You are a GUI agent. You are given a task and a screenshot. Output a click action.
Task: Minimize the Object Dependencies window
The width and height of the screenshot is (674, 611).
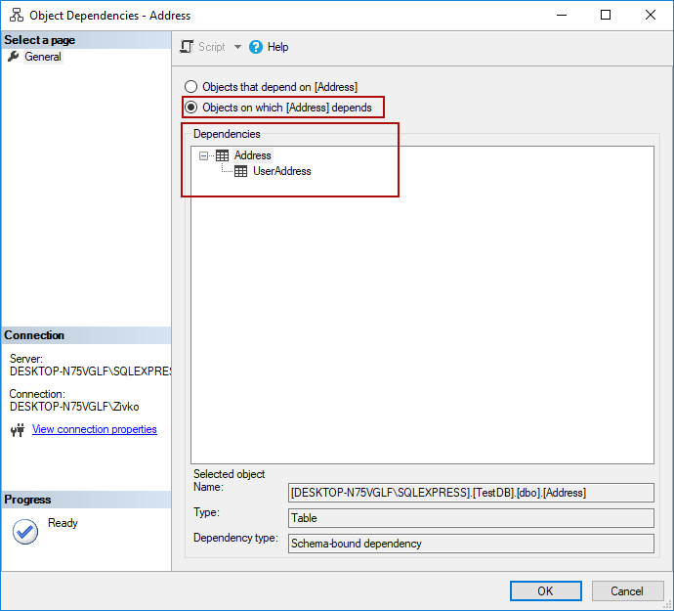pos(562,15)
